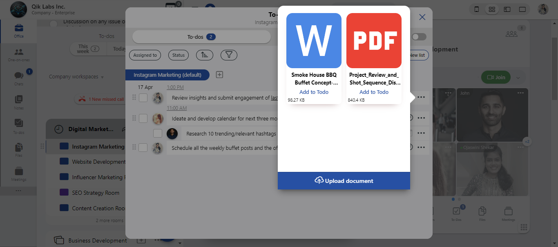Open Chats from the left sidebar

pos(19,78)
